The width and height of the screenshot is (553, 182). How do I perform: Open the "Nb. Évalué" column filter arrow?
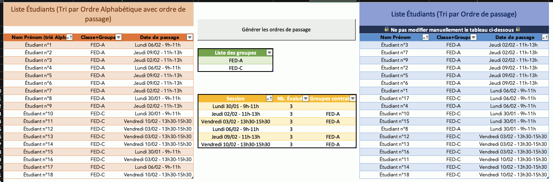pyautogui.click(x=305, y=98)
